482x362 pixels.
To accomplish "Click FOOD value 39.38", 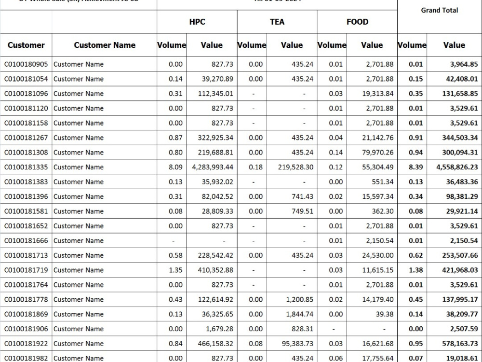I will click(x=384, y=314).
